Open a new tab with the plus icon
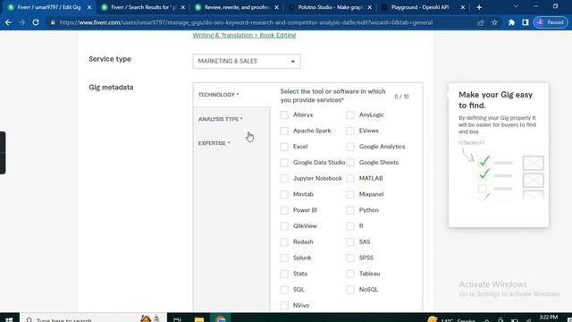 point(479,7)
